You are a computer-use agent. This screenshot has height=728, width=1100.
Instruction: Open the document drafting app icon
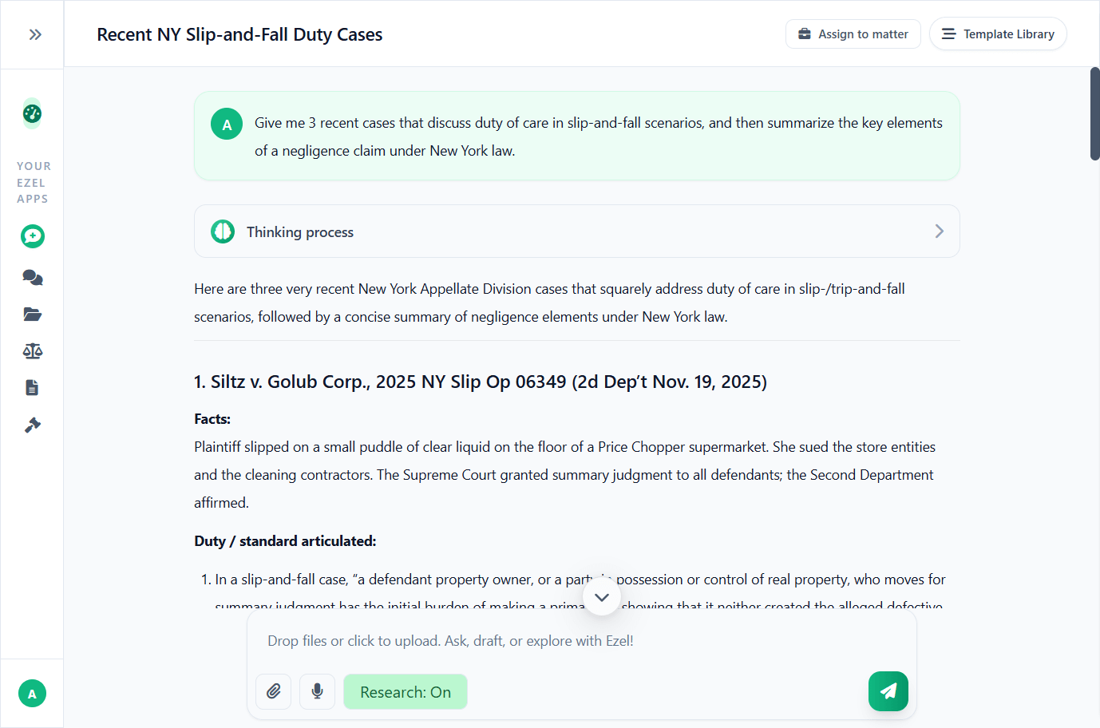click(x=32, y=387)
